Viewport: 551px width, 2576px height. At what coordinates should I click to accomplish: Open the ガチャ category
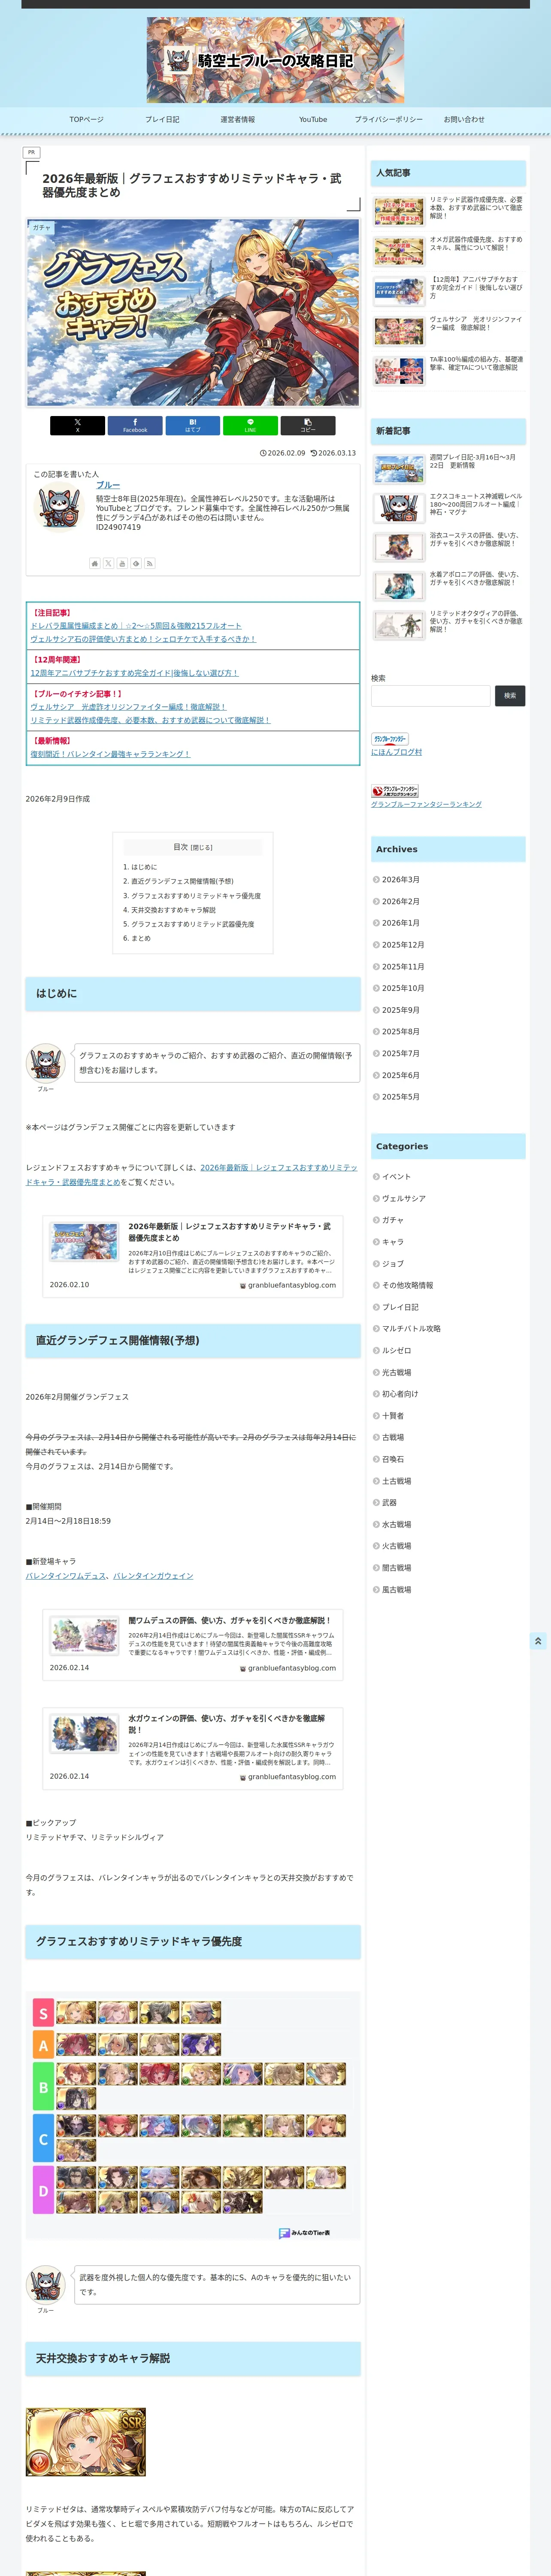[x=393, y=1220]
